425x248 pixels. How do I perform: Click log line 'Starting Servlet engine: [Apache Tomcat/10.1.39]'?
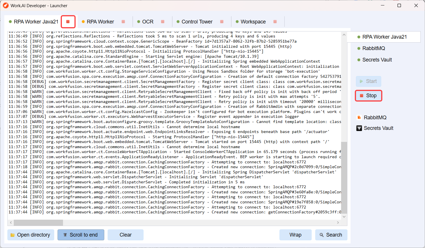coord(133,57)
